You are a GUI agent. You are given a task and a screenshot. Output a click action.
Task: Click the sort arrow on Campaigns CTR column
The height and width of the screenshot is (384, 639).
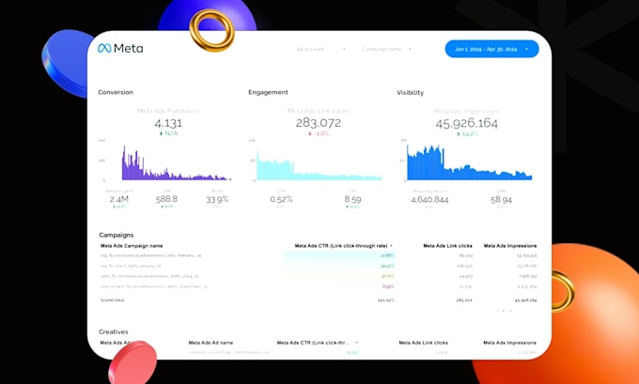391,246
